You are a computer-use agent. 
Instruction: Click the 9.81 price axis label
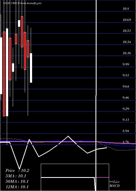tap(126, 75)
